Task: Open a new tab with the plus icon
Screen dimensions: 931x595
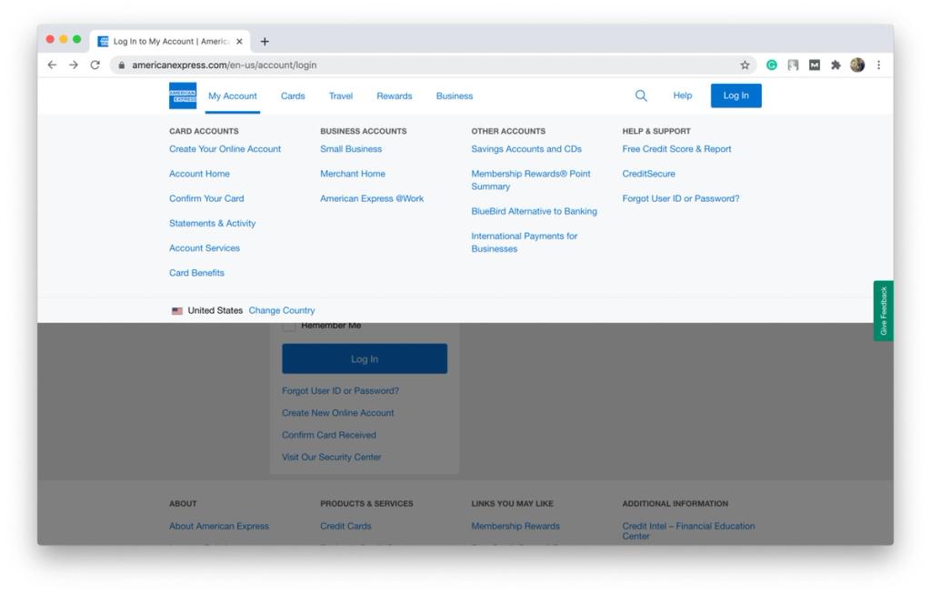Action: [x=265, y=41]
